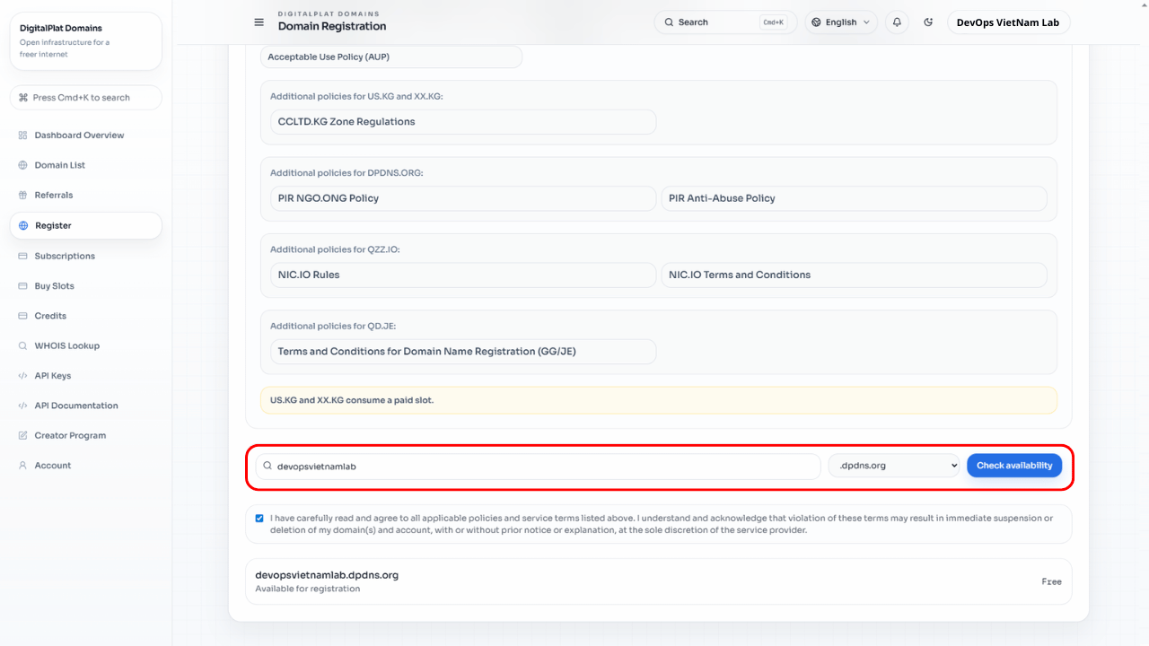1149x646 pixels.
Task: Open CCLTD.KG Zone Regulations
Action: click(x=463, y=122)
